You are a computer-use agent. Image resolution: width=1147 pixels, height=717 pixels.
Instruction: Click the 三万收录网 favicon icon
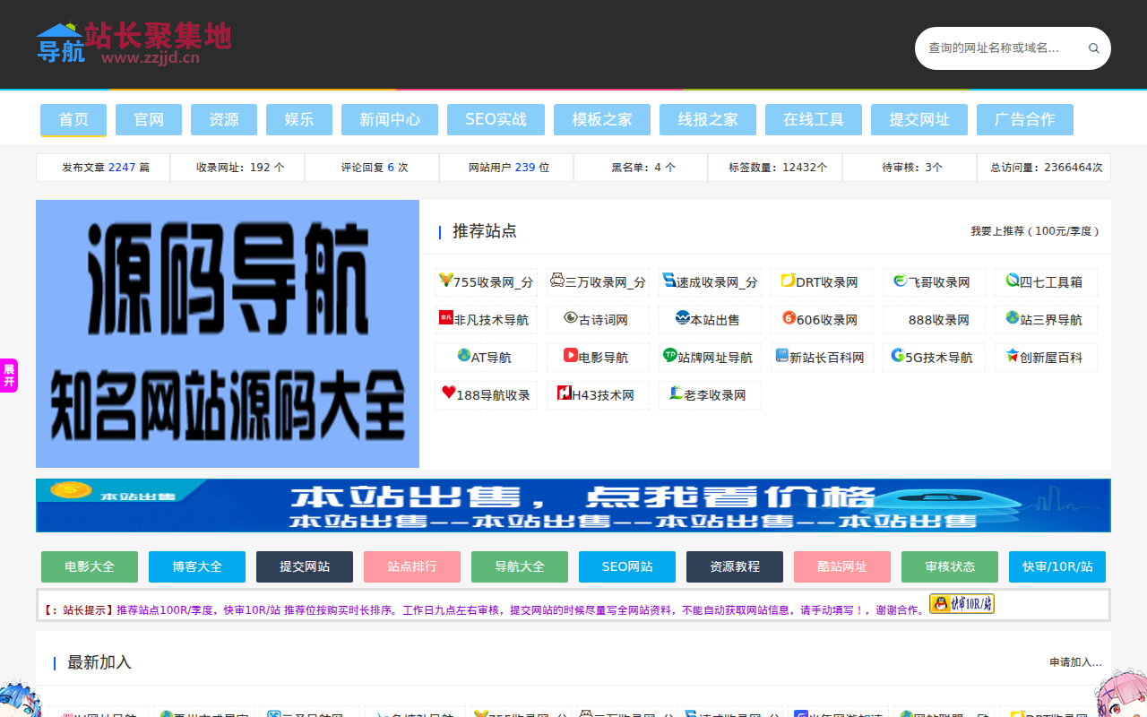point(557,281)
